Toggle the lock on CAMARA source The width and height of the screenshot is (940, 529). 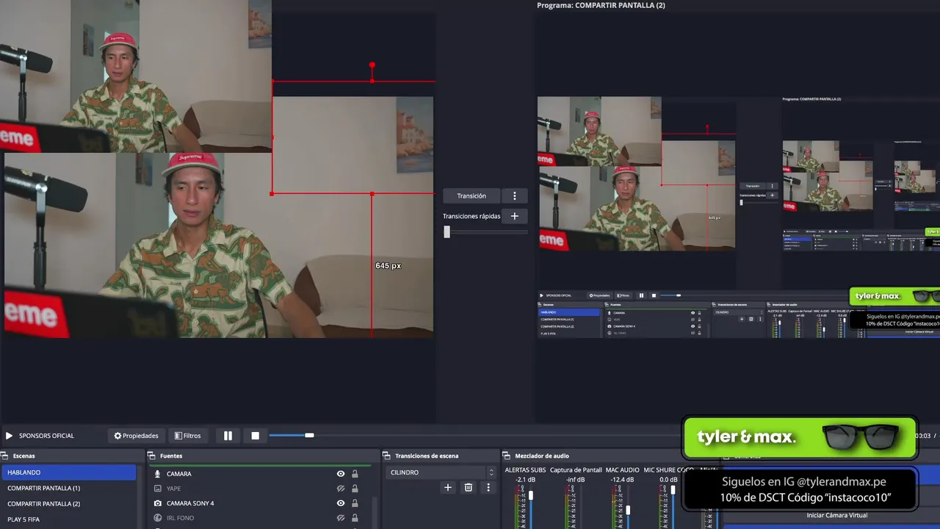pos(355,474)
